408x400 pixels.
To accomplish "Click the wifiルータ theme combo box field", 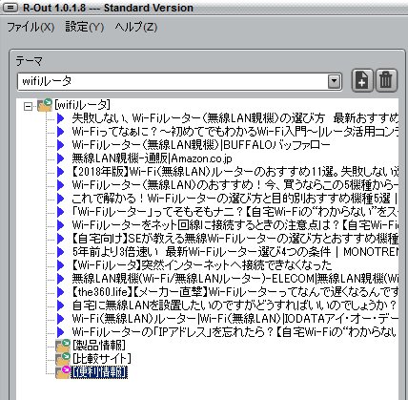I will (179, 81).
